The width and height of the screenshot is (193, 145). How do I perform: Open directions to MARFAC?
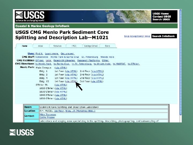(x=119, y=64)
